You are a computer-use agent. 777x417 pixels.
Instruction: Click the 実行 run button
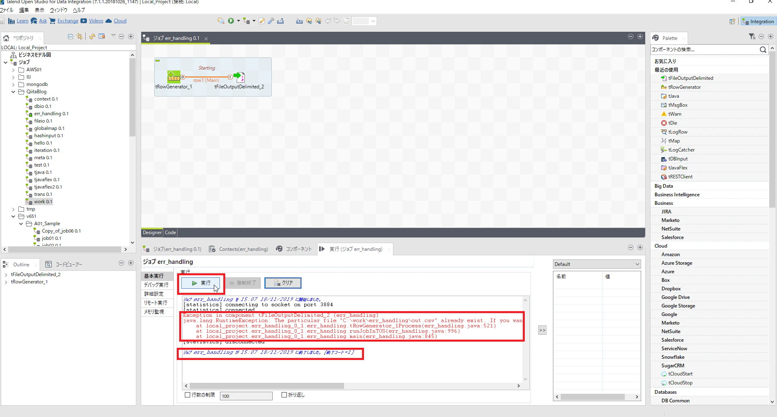pyautogui.click(x=201, y=283)
